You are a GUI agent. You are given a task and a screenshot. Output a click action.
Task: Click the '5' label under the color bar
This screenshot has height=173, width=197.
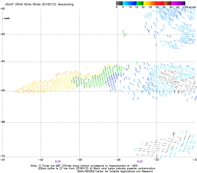pyautogui.click(x=123, y=7)
